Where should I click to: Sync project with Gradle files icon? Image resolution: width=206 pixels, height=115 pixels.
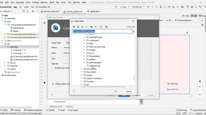click(192, 7)
